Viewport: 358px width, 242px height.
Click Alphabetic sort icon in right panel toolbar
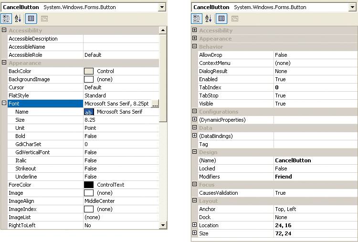[x=209, y=19]
